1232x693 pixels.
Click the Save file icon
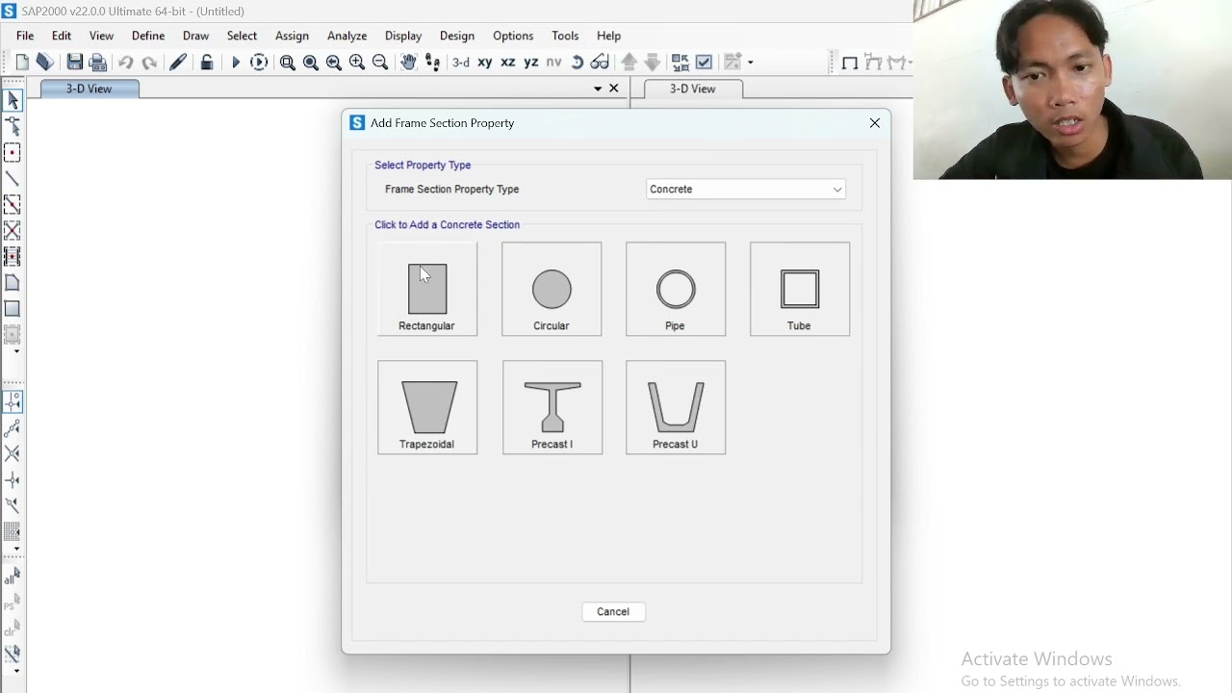(74, 63)
